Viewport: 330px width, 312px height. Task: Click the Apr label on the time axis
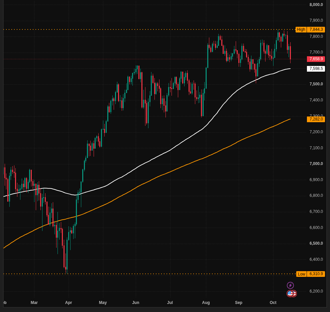pyautogui.click(x=69, y=303)
